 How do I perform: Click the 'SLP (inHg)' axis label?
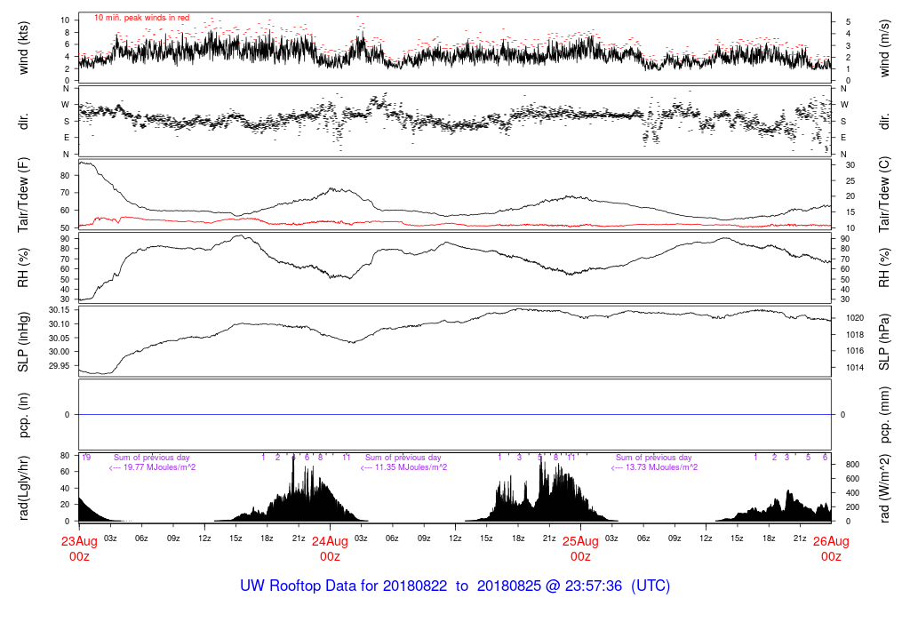[x=23, y=342]
